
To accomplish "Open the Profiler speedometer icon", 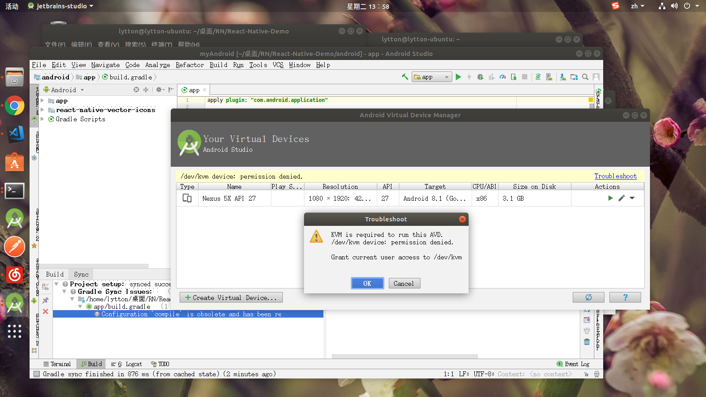I will (x=503, y=77).
